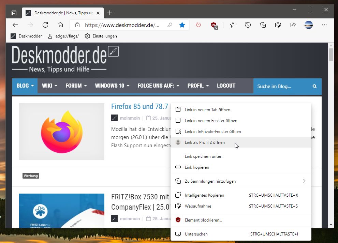Open the edge://flags/ bookmark

coord(63,36)
